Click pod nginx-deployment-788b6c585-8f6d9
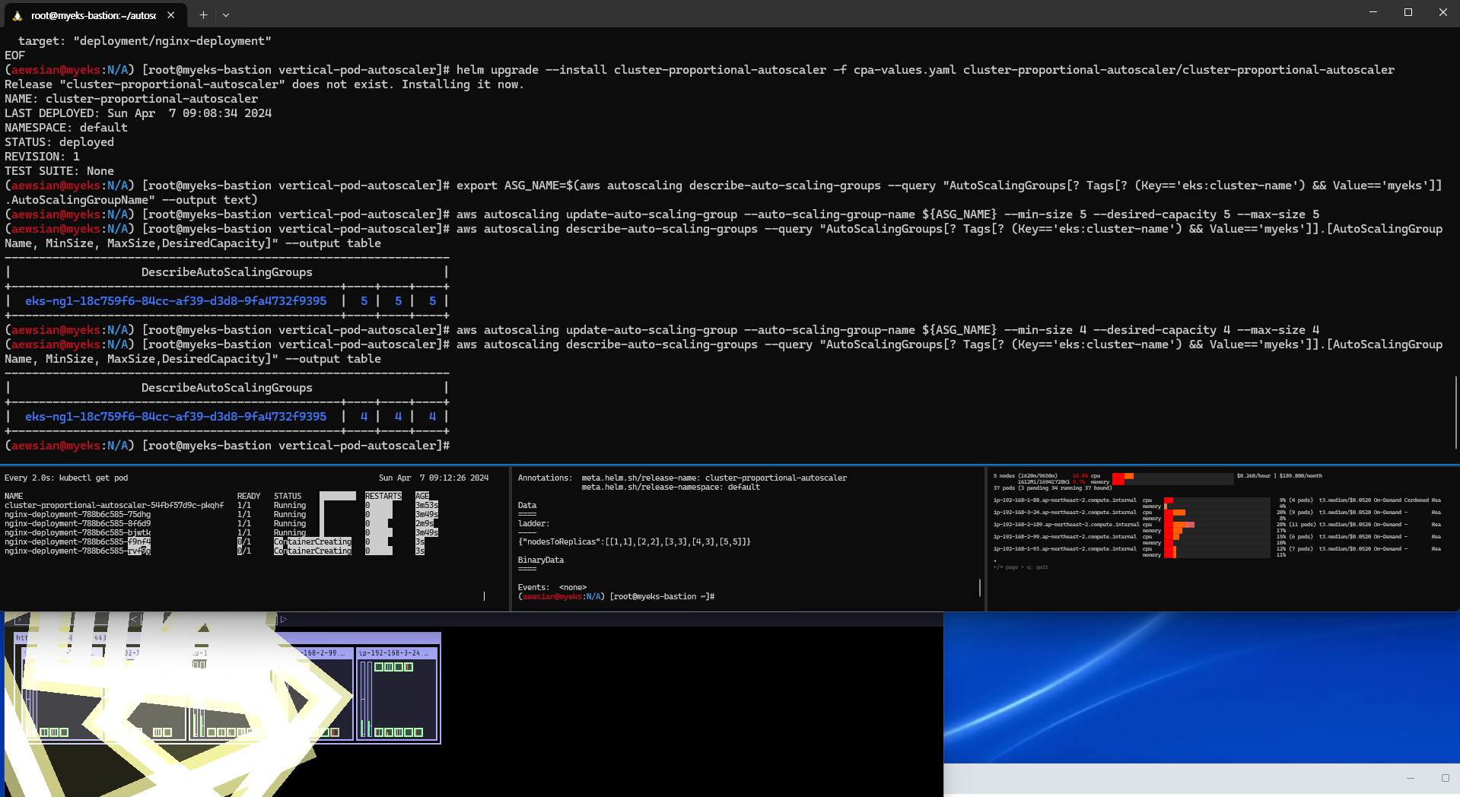 pos(78,523)
